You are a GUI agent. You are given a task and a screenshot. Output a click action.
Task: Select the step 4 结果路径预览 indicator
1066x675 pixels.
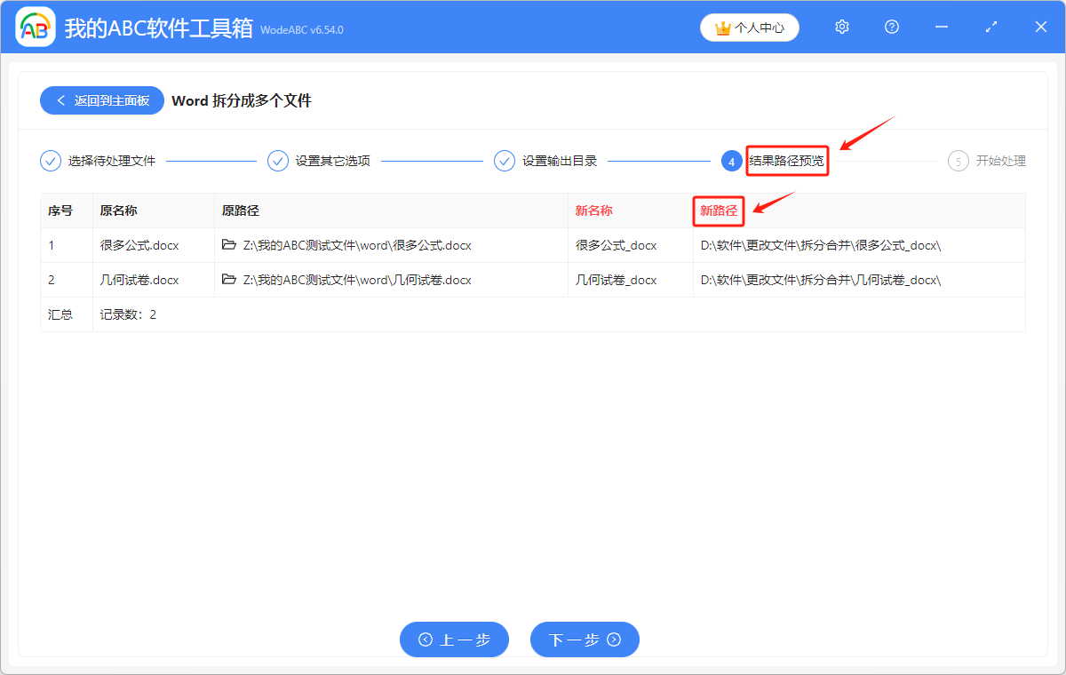click(732, 161)
